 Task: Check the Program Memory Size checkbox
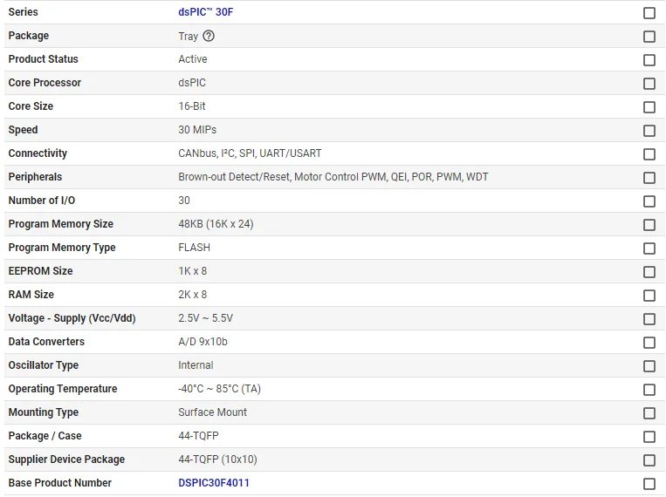(x=649, y=225)
